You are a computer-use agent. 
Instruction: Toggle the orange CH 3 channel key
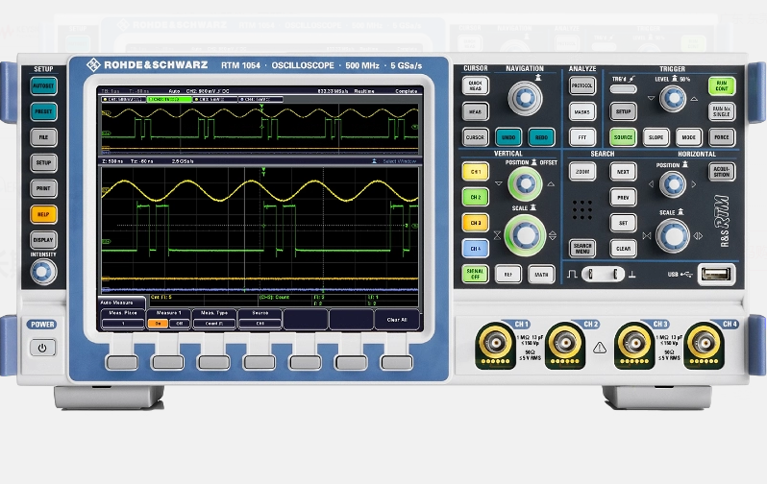[x=475, y=223]
